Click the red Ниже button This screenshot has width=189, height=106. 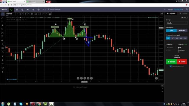click(x=182, y=62)
